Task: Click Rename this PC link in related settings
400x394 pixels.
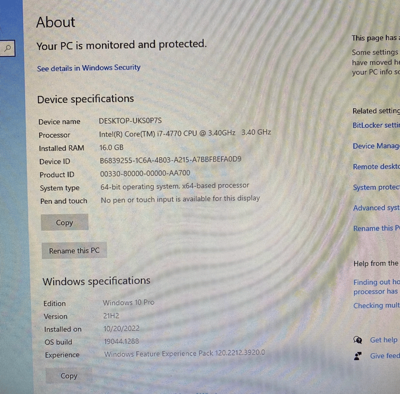Action: 376,228
